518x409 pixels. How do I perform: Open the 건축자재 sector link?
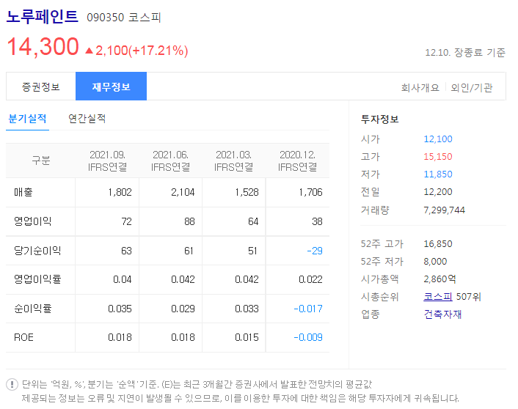[x=442, y=314]
